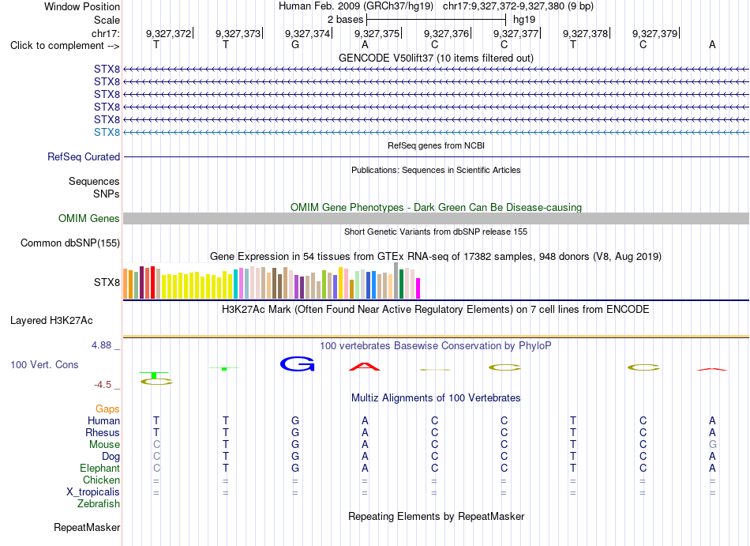Click the gray OMIM Genes item bar
This screenshot has width=750, height=546.
point(436,218)
